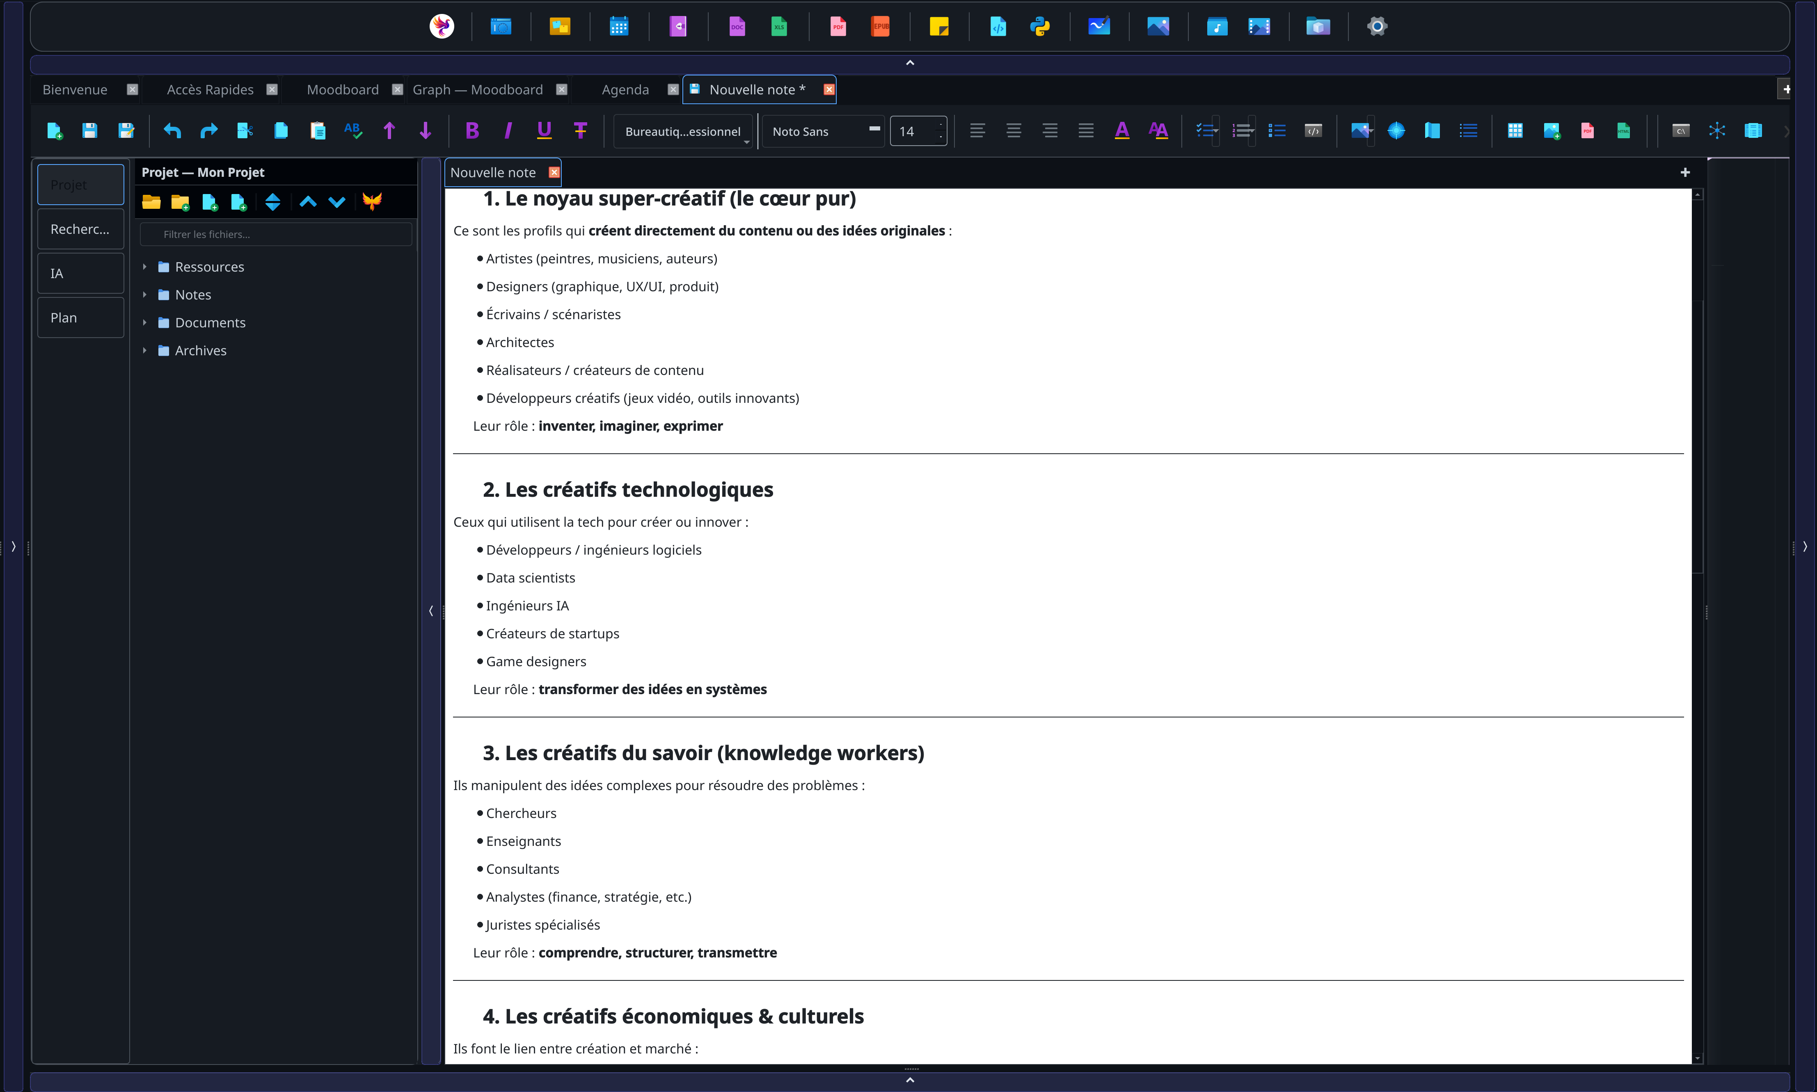Export the note as PDF
The image size is (1817, 1092).
click(x=1587, y=131)
